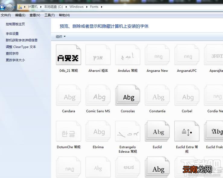Click the Estrangelo Edessa 常规 name label
This screenshot has width=223, height=178.
point(128,149)
